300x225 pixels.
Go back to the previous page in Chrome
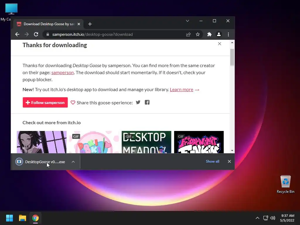(x=17, y=35)
